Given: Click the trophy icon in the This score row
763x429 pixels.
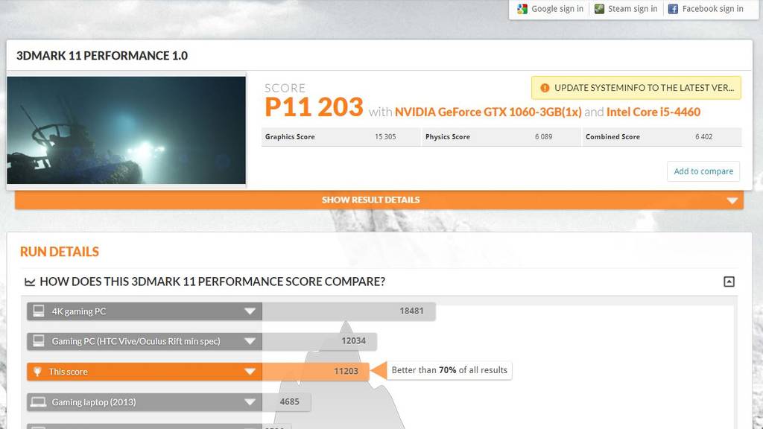Looking at the screenshot, I should click(x=37, y=372).
